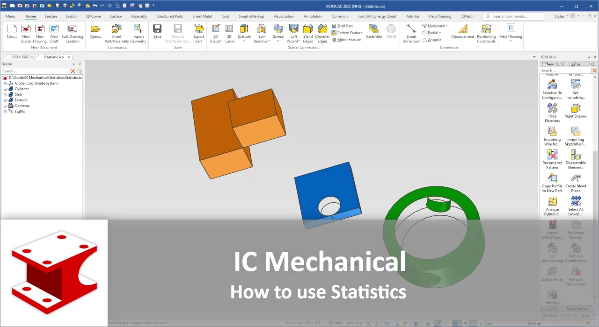Click the Assemble icon
Screen dimensions: 599x327
click(x=373, y=29)
